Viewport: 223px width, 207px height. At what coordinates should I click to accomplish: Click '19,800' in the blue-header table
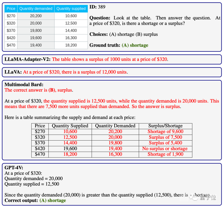coord(36,30)
